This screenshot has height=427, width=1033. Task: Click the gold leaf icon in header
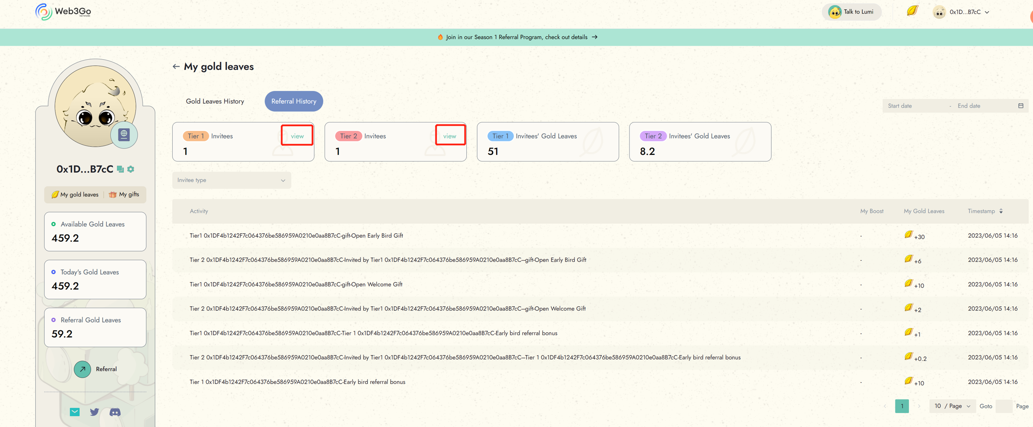pos(912,11)
